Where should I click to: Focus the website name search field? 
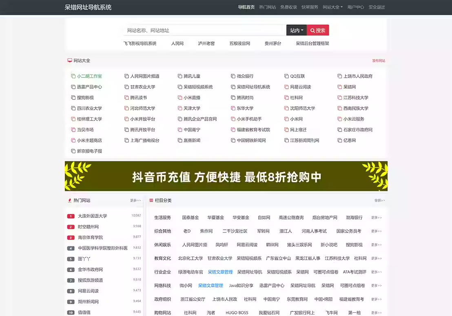(202, 31)
